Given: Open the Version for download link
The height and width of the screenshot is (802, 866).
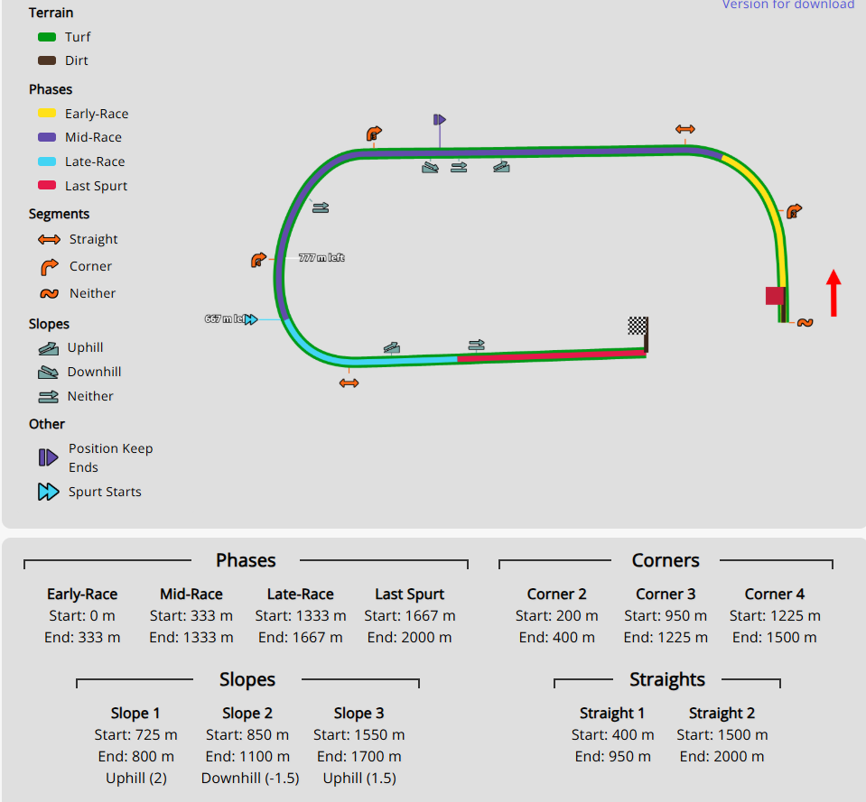Looking at the screenshot, I should pyautogui.click(x=788, y=5).
